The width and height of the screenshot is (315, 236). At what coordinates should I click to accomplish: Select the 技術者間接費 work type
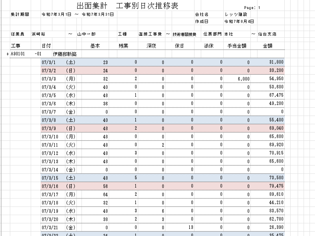184,34
